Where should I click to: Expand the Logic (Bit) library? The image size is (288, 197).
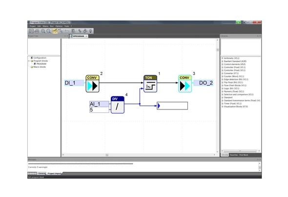tap(223, 89)
